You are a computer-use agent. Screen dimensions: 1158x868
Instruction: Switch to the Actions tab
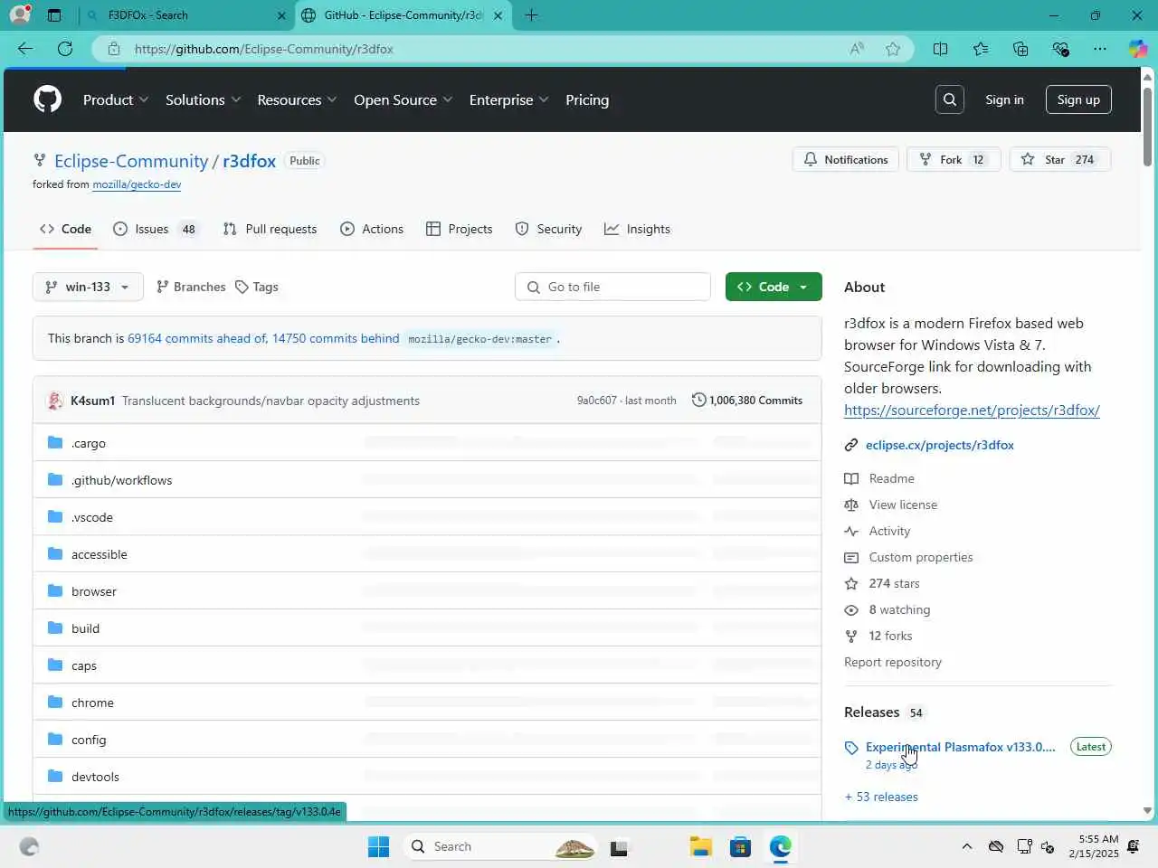click(372, 229)
